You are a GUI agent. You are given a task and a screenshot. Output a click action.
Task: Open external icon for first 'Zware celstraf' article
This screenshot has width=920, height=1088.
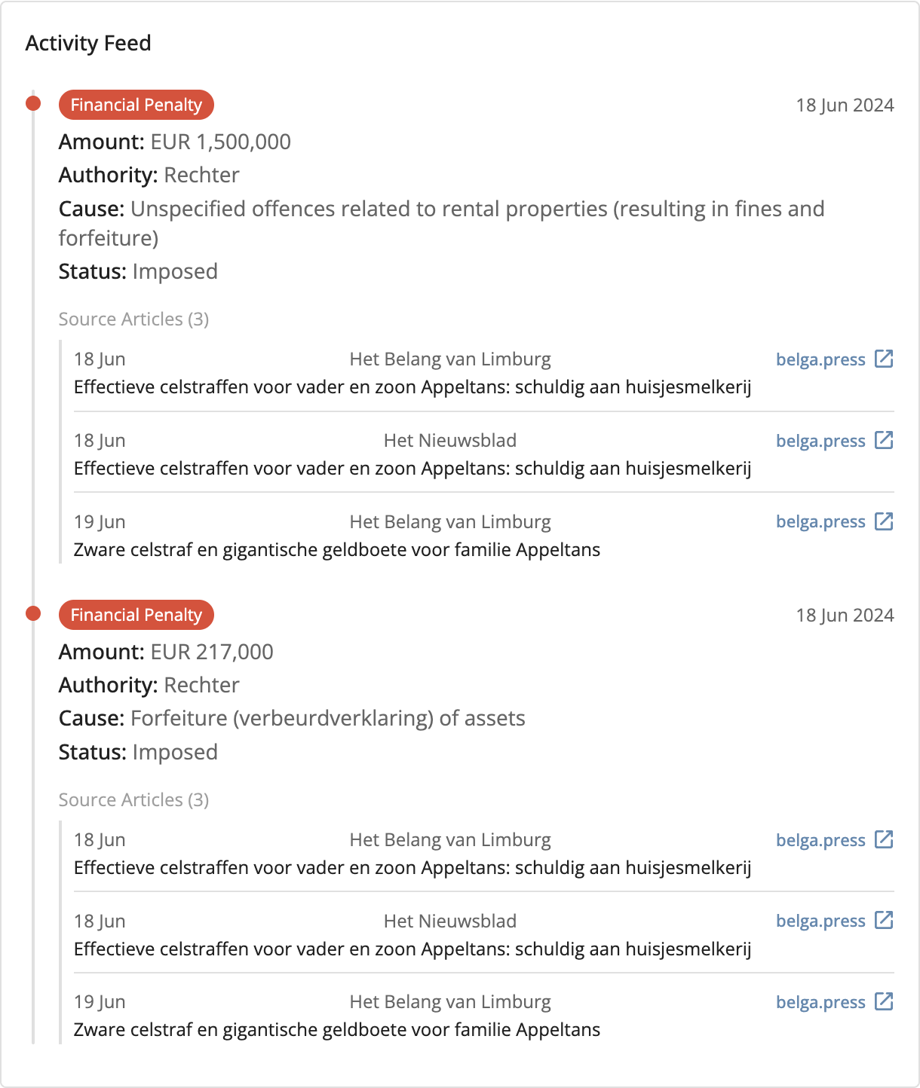884,521
